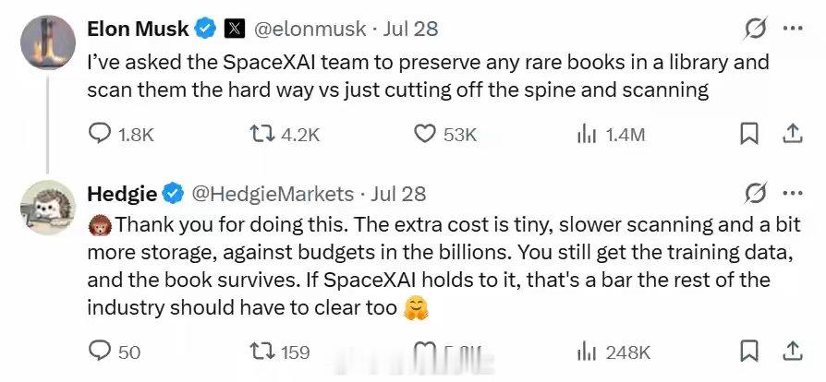Bookmark Elon Musk's post
Viewport: 826px width, 382px height.
click(x=749, y=134)
